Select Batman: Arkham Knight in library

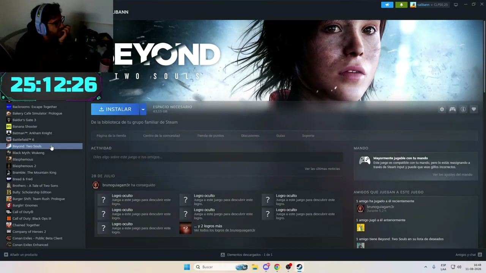(x=32, y=133)
